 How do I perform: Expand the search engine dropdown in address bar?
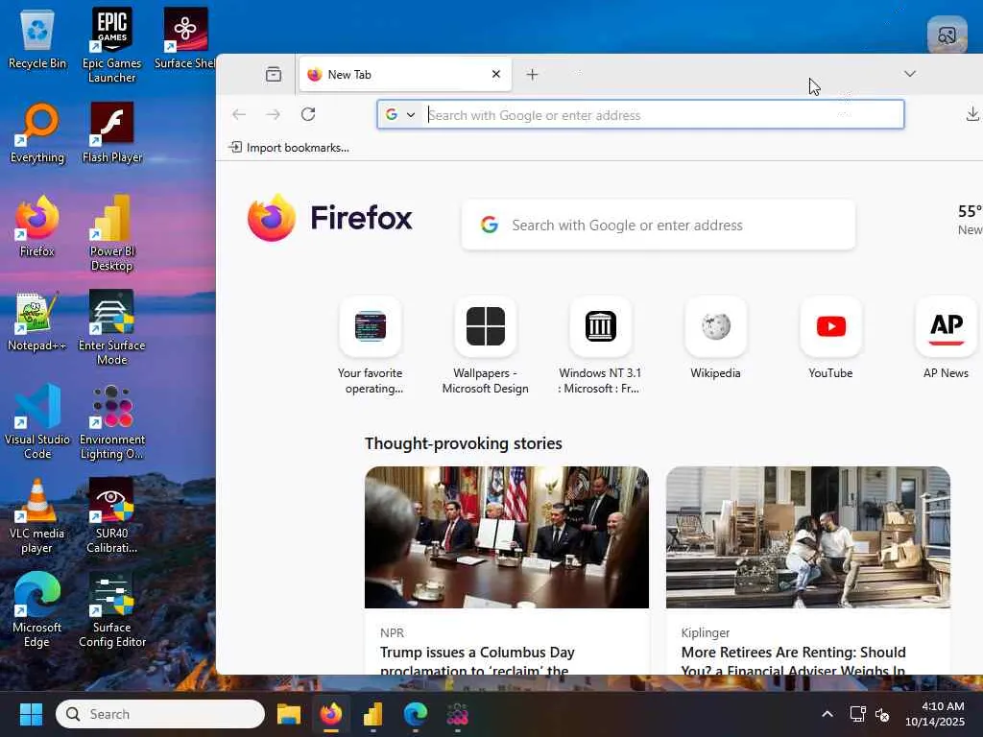click(x=400, y=115)
